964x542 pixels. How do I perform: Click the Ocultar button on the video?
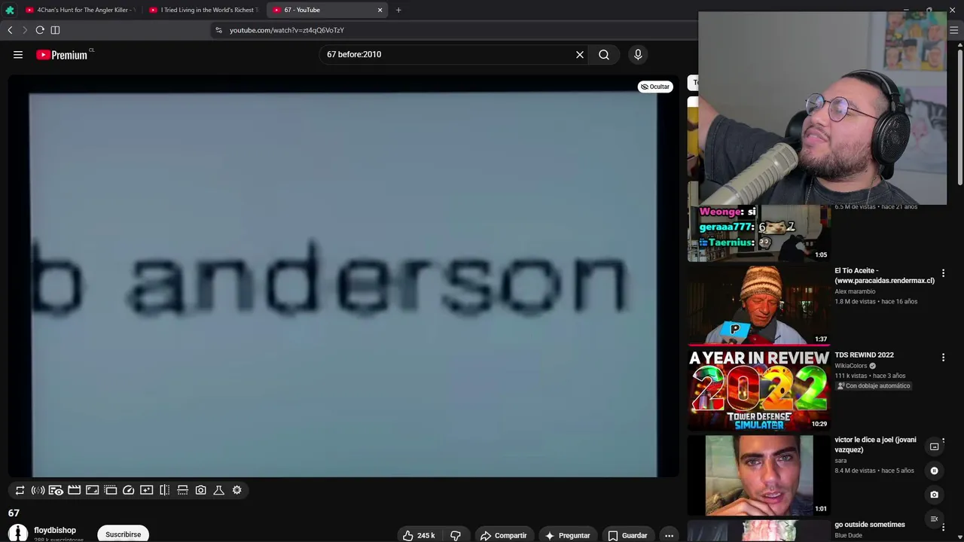coord(655,87)
